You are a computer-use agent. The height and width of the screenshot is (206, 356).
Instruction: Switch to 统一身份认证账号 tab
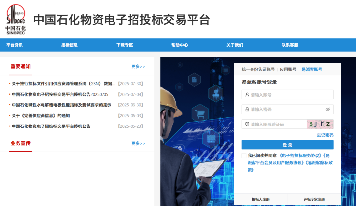[x=258, y=70]
